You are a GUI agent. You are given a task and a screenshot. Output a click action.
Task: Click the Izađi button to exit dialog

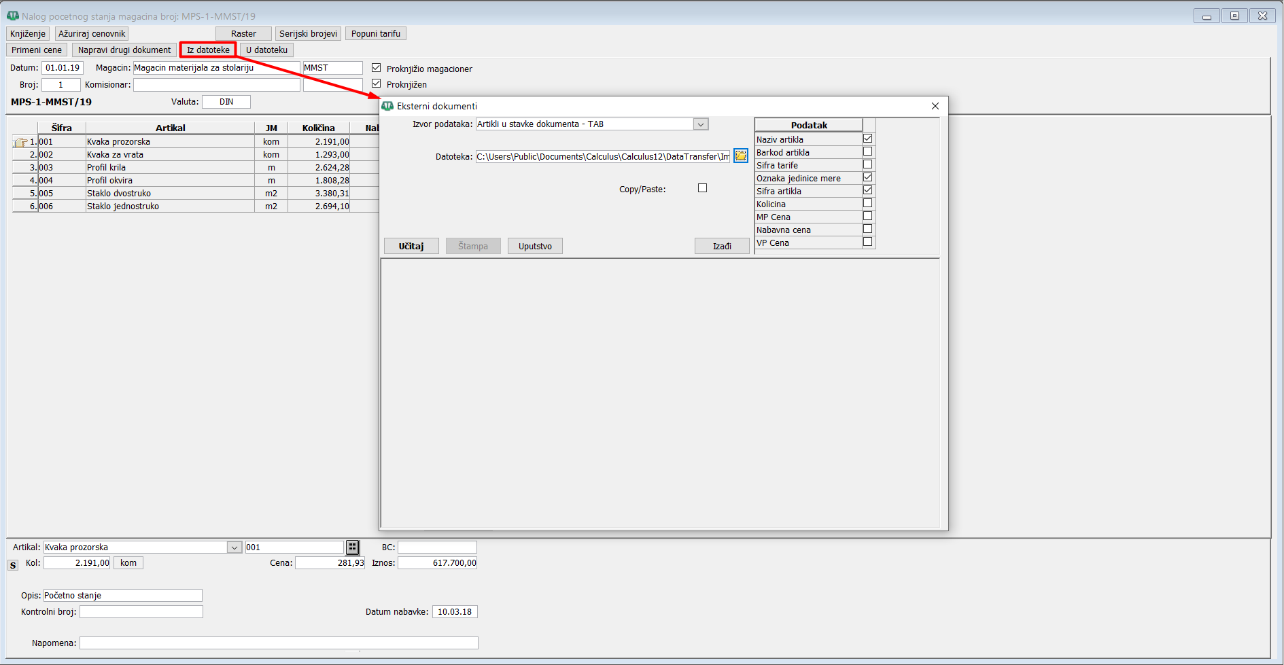click(x=721, y=246)
